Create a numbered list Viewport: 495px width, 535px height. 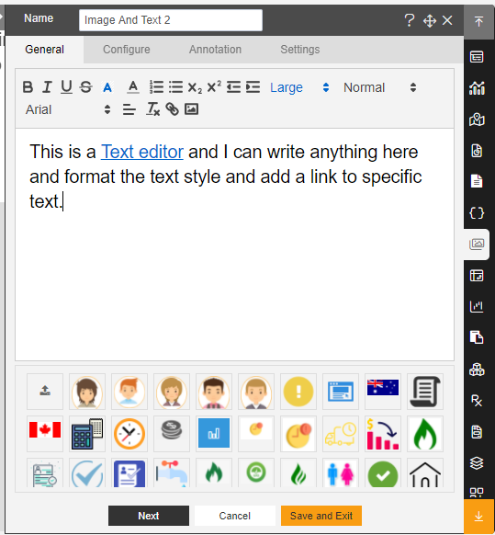click(156, 87)
